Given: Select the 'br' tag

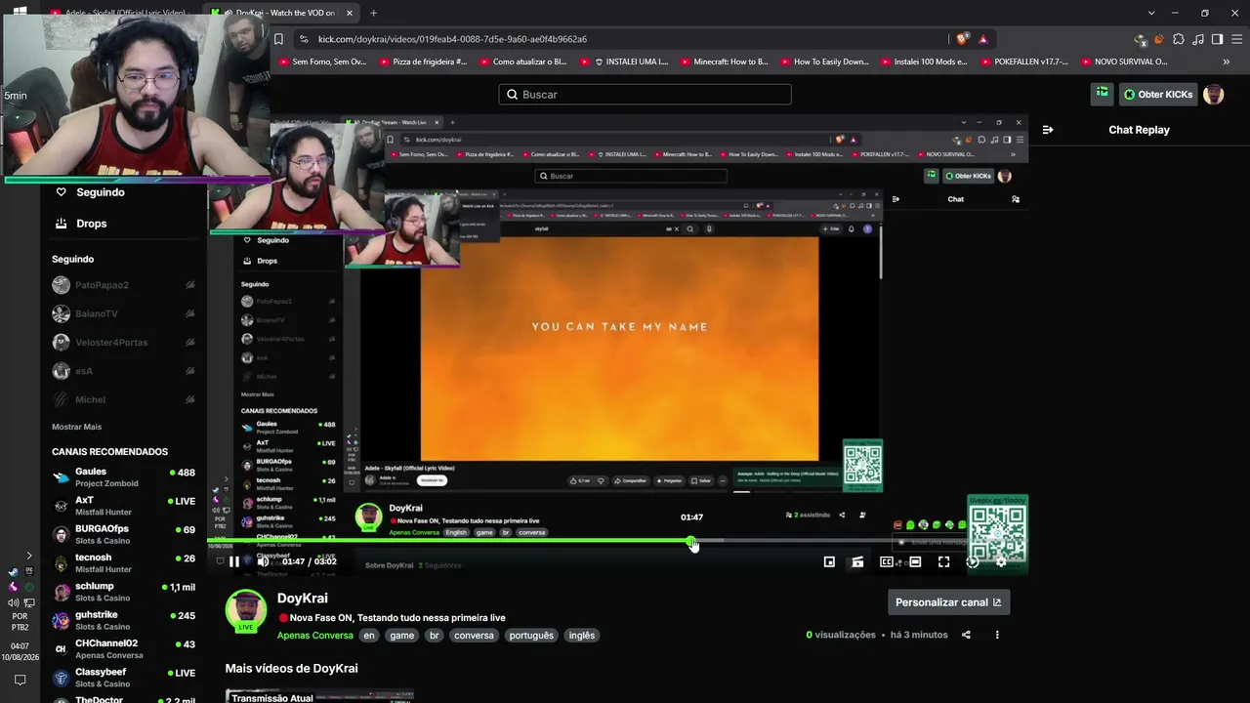Looking at the screenshot, I should [435, 636].
